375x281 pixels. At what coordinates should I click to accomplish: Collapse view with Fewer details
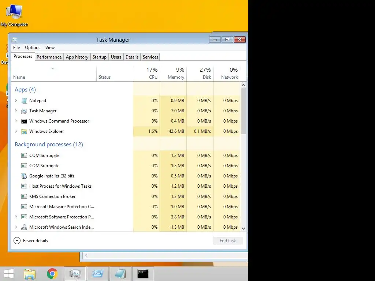[x=31, y=241]
